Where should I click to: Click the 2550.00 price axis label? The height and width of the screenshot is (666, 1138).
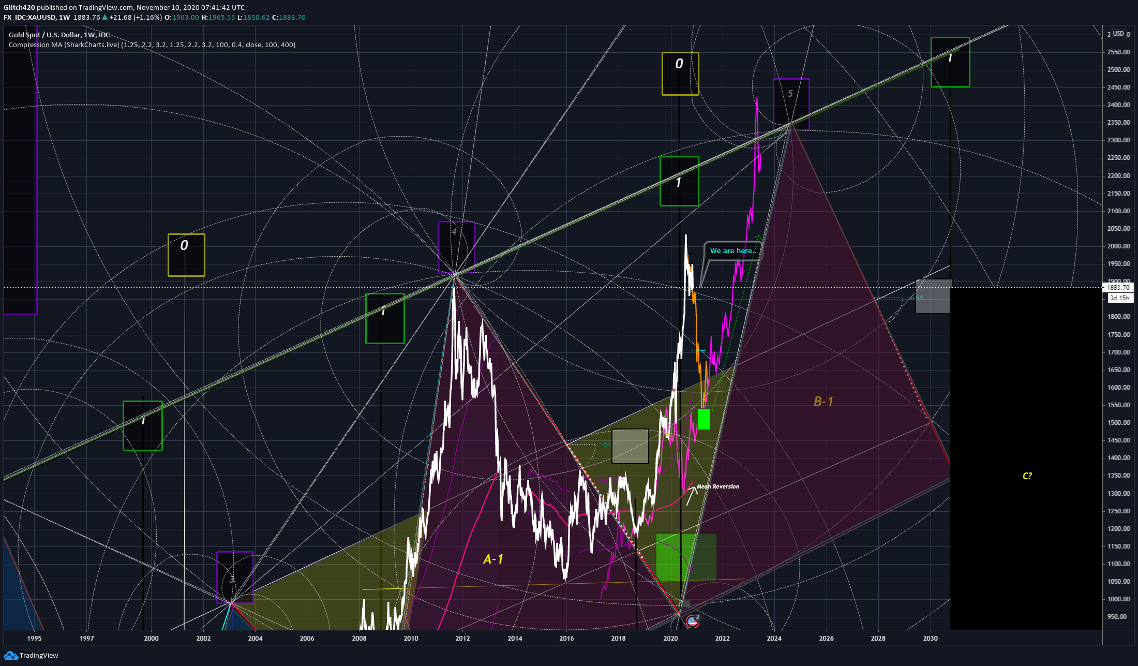click(x=1118, y=52)
